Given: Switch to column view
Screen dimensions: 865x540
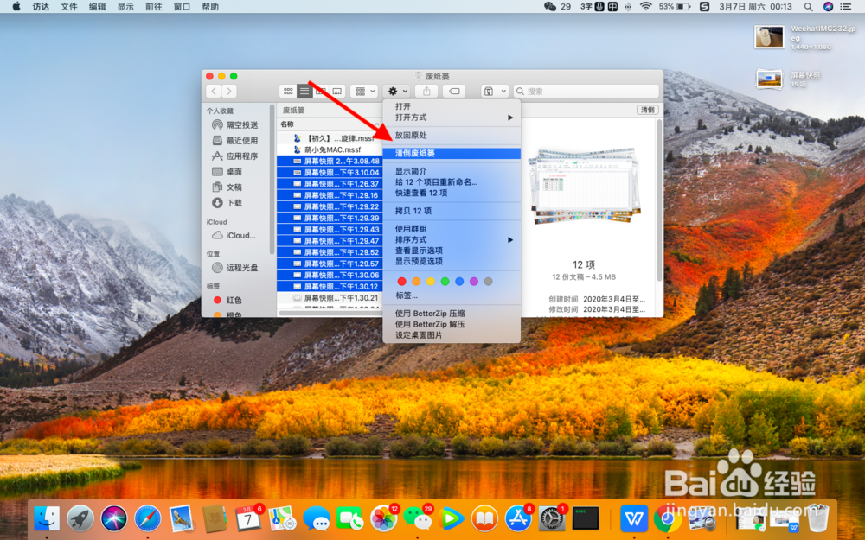Looking at the screenshot, I should pyautogui.click(x=319, y=91).
